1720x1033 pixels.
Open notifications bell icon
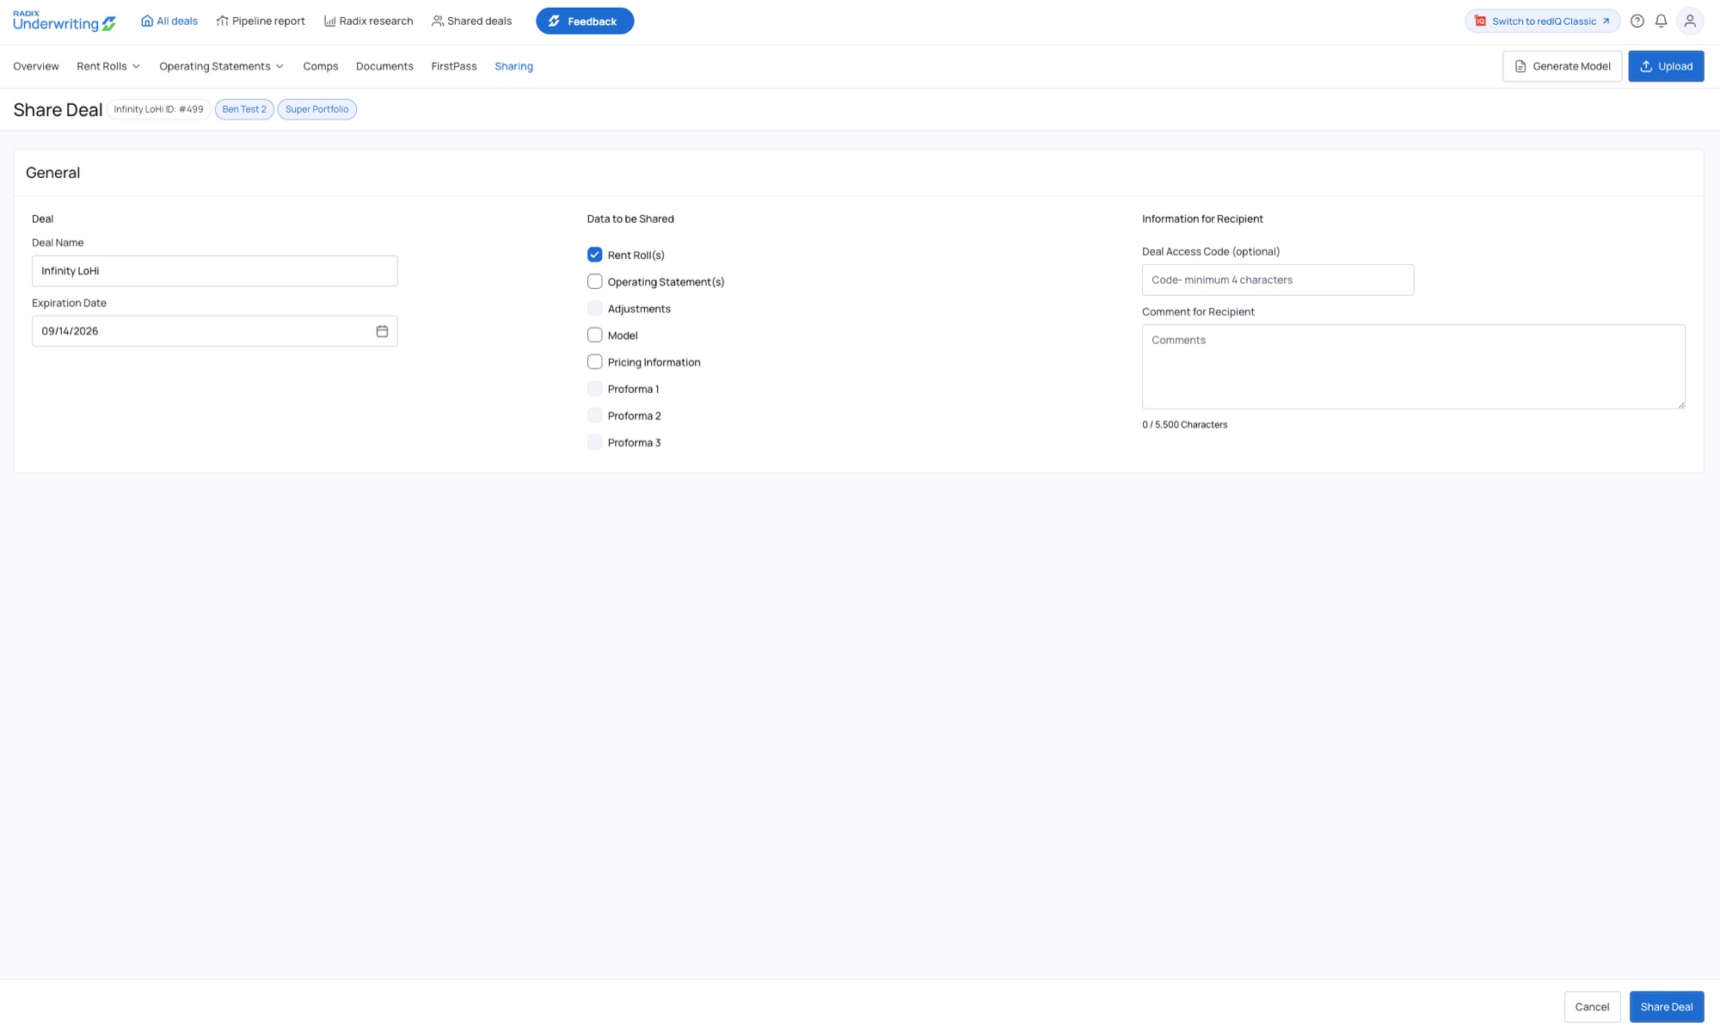coord(1662,22)
